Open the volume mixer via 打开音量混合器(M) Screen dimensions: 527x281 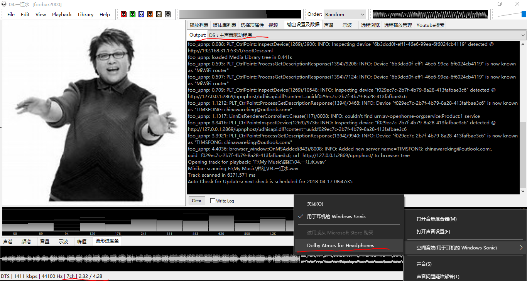click(x=436, y=219)
